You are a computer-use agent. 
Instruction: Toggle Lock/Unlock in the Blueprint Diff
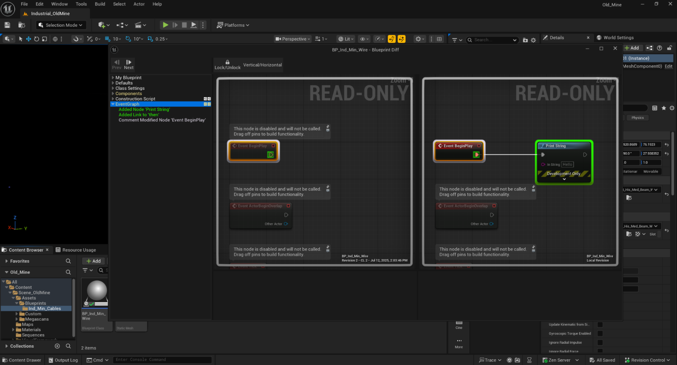pyautogui.click(x=228, y=65)
